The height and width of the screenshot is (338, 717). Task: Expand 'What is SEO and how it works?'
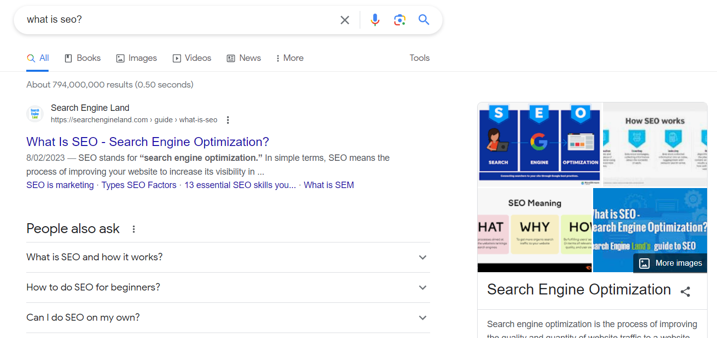pyautogui.click(x=228, y=257)
